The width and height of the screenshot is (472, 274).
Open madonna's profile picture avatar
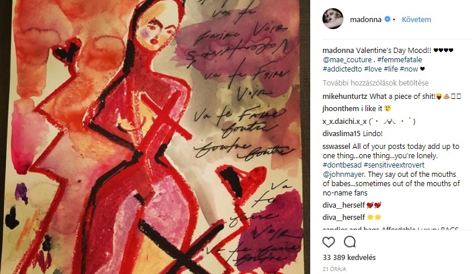pyautogui.click(x=333, y=19)
